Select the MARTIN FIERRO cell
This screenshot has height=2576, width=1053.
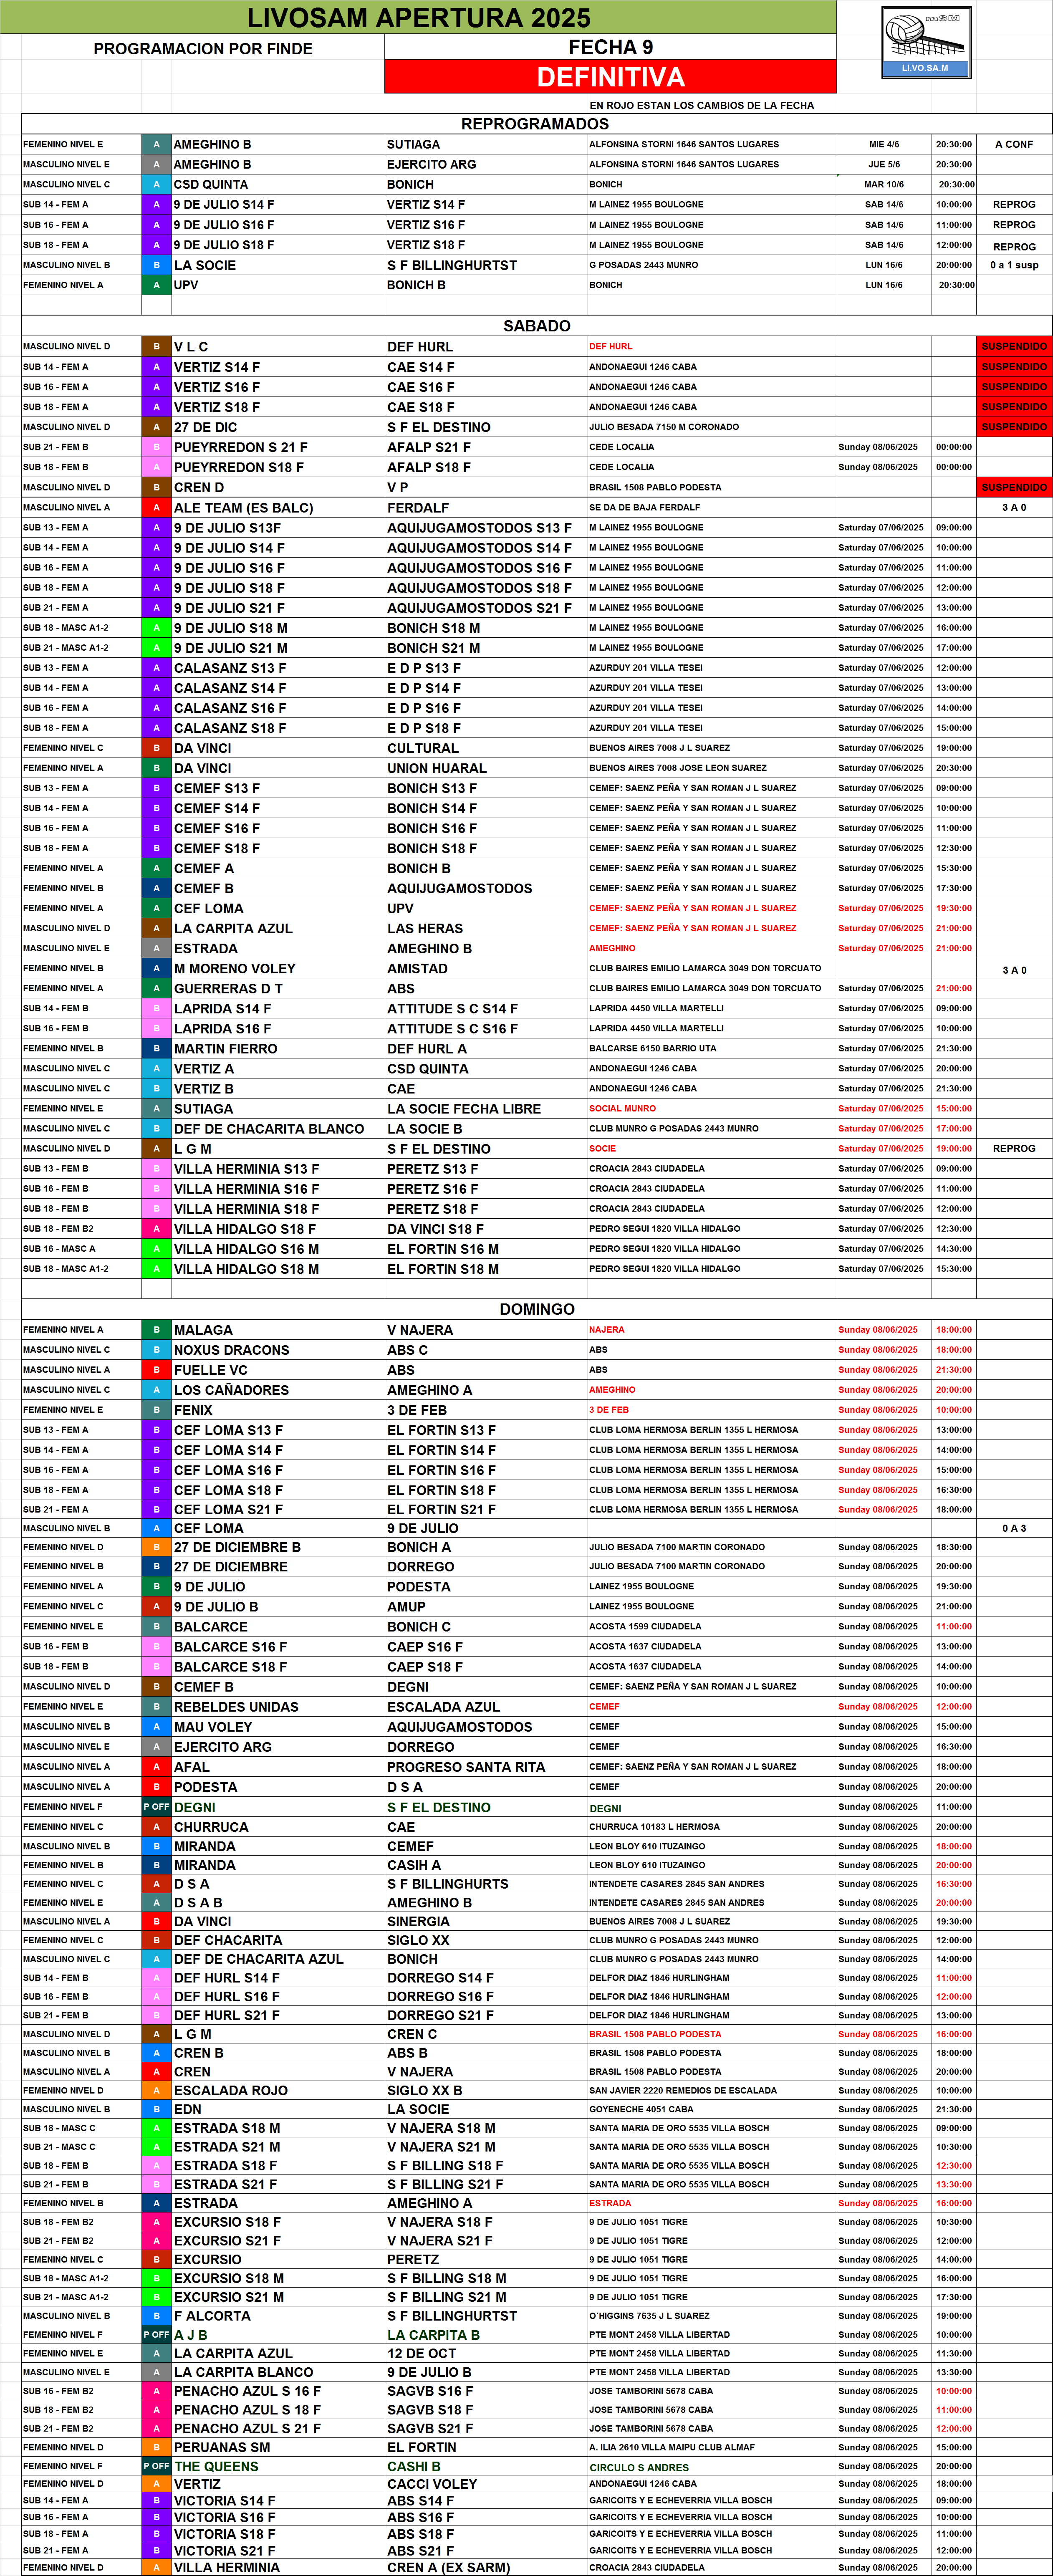[278, 1048]
